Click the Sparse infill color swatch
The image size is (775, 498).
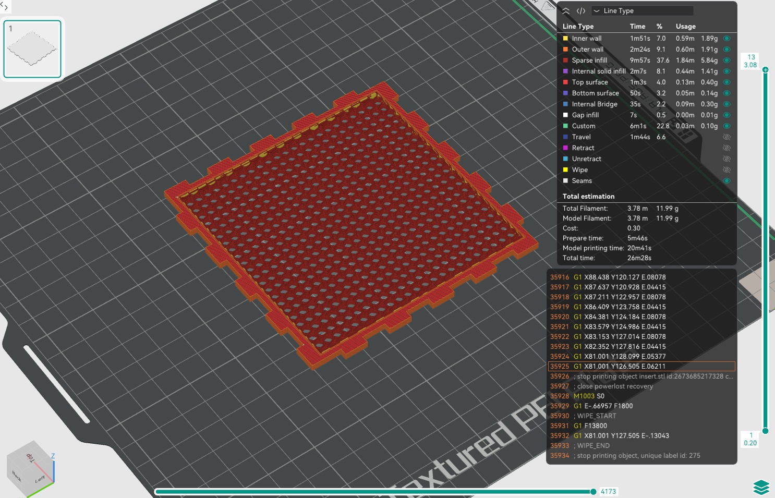(565, 60)
